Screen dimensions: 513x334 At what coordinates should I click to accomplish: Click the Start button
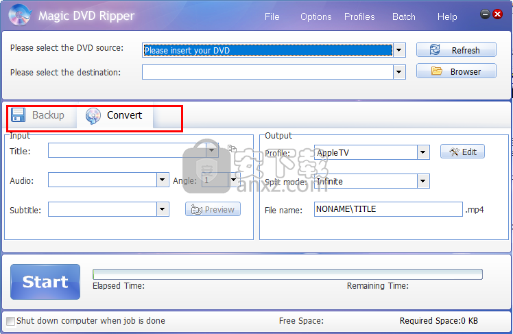tap(45, 282)
